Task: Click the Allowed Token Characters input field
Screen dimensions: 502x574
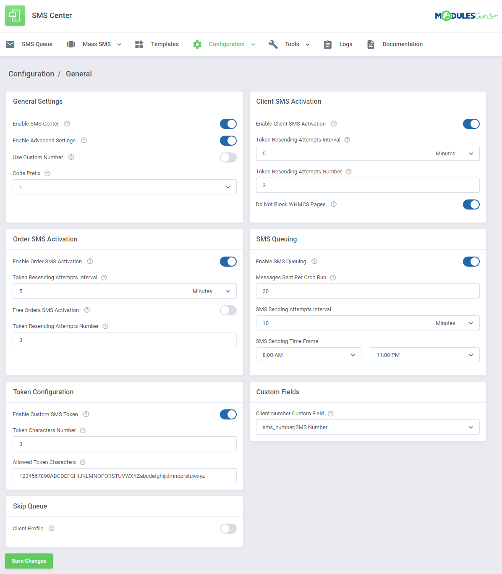Action: (124, 476)
